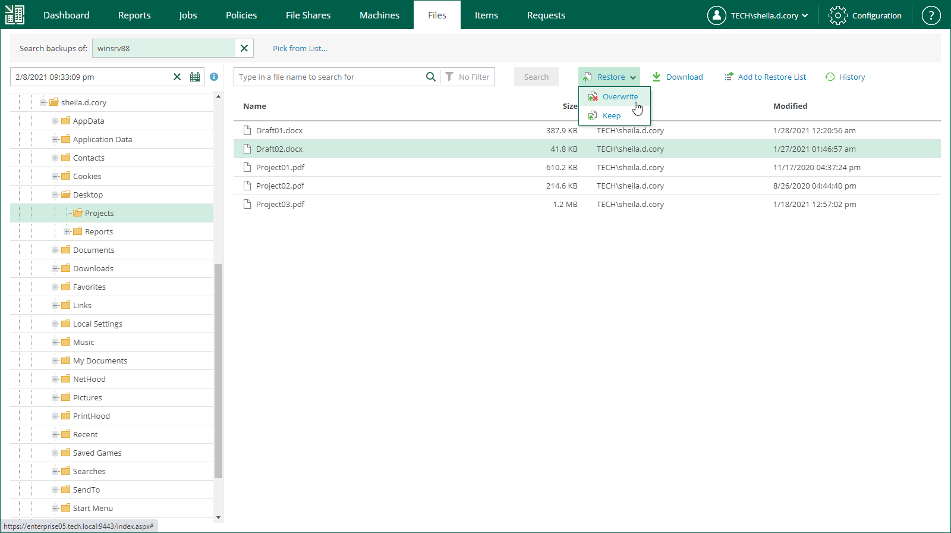The image size is (951, 533).
Task: Clear the winsrv88 backup search field
Action: coord(244,48)
